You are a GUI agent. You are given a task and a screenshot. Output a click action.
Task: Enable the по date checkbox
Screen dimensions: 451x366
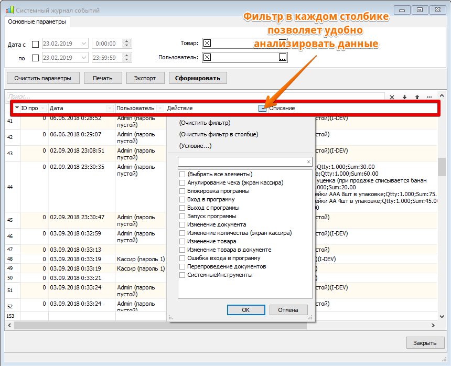tap(35, 58)
